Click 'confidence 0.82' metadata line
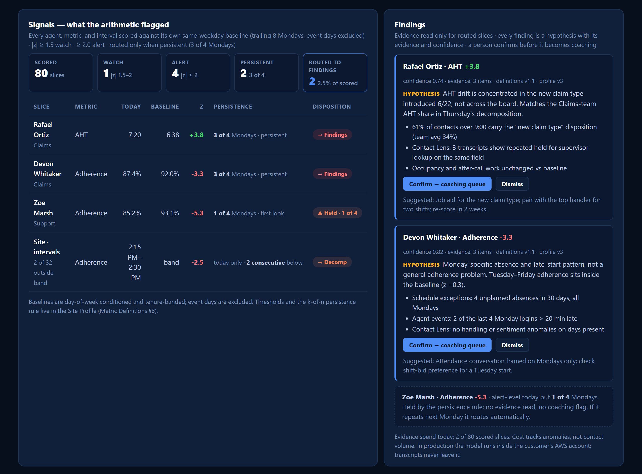Viewport: 642px width, 474px height. (x=483, y=252)
